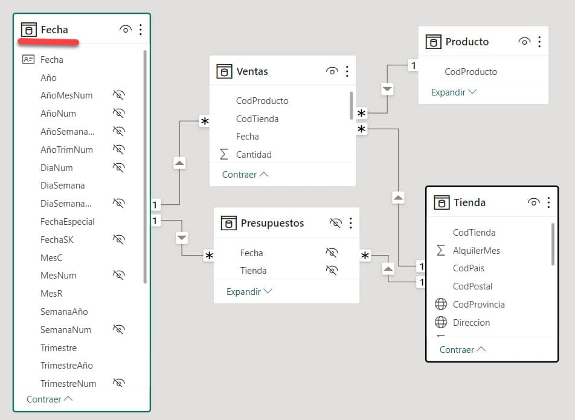Open the Presupuestos table options menu

pos(350,223)
